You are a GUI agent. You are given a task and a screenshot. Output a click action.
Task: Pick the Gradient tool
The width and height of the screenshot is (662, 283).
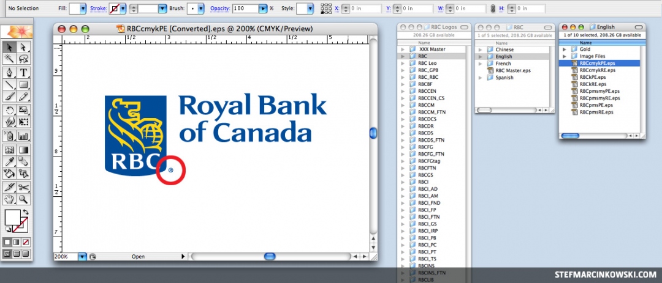(x=24, y=150)
